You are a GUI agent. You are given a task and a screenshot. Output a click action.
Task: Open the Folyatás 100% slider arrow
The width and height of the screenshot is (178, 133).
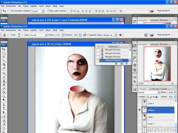pos(80,35)
